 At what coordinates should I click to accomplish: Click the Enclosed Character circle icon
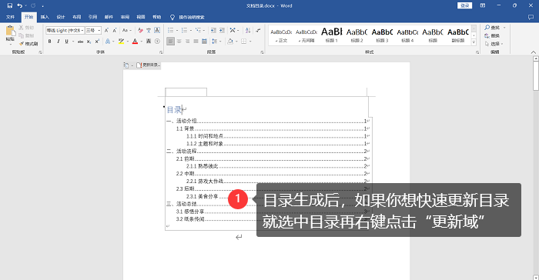[x=157, y=42]
